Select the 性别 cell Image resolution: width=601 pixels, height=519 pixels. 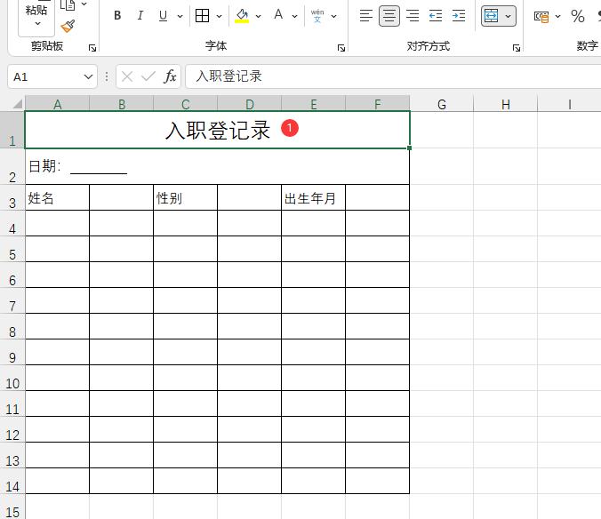(x=186, y=197)
